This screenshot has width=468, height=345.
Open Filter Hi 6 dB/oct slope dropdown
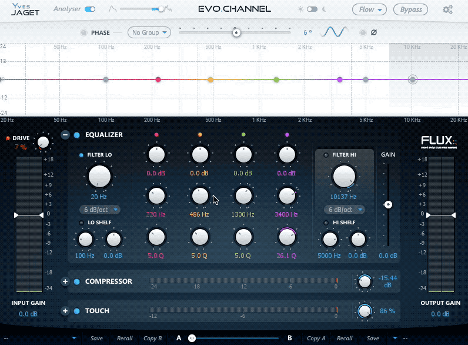[x=345, y=210]
